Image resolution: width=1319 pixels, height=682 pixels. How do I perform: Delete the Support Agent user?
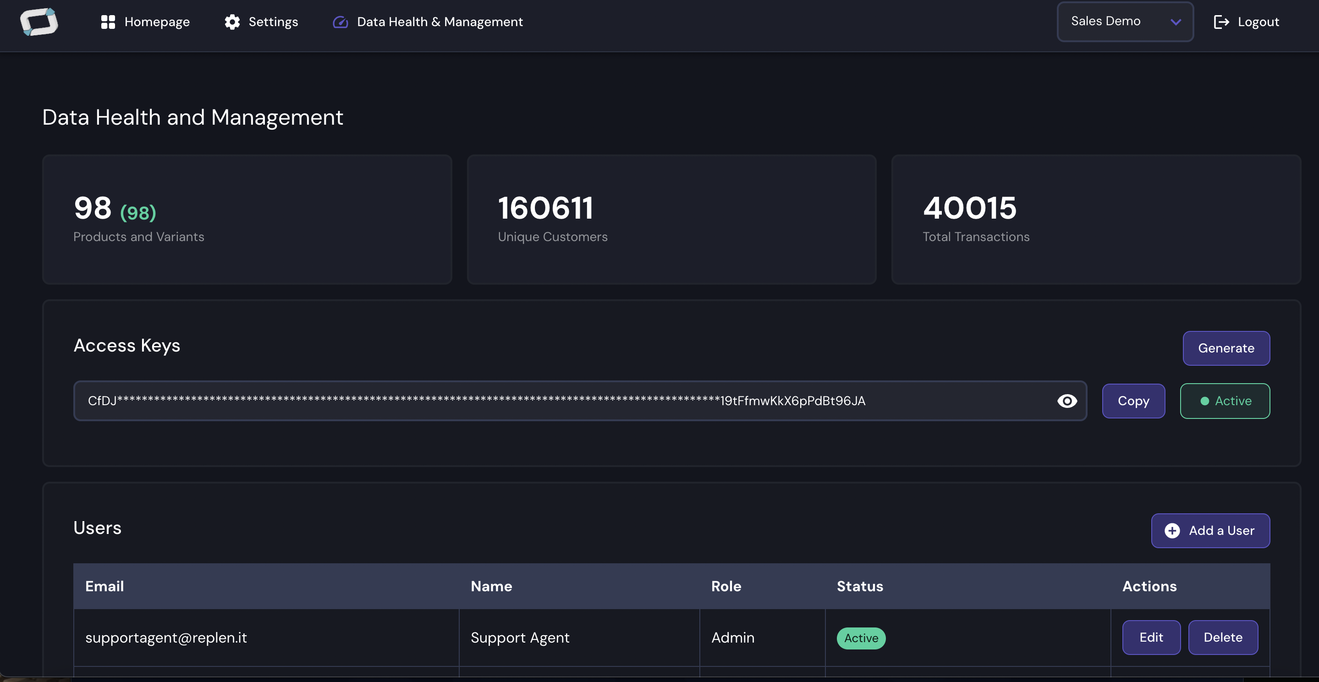pyautogui.click(x=1223, y=638)
